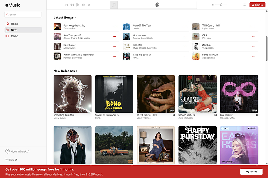Click Just Keep Watching artwork thumbnail
Screen dimensions: 268x178
(x=57, y=27)
